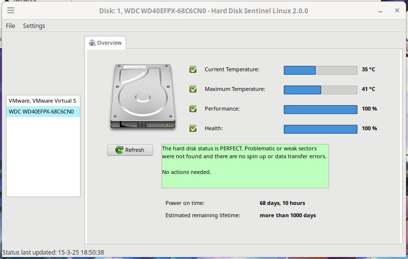Click the Power on time label
The width and height of the screenshot is (408, 259).
pos(185,203)
